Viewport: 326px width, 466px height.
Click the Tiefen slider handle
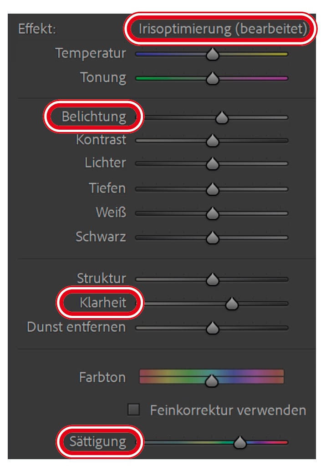click(x=212, y=189)
